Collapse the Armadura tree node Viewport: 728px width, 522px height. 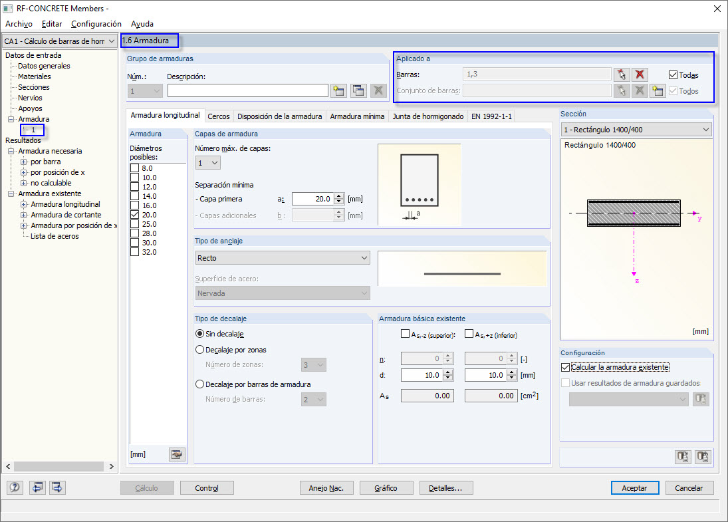click(11, 119)
